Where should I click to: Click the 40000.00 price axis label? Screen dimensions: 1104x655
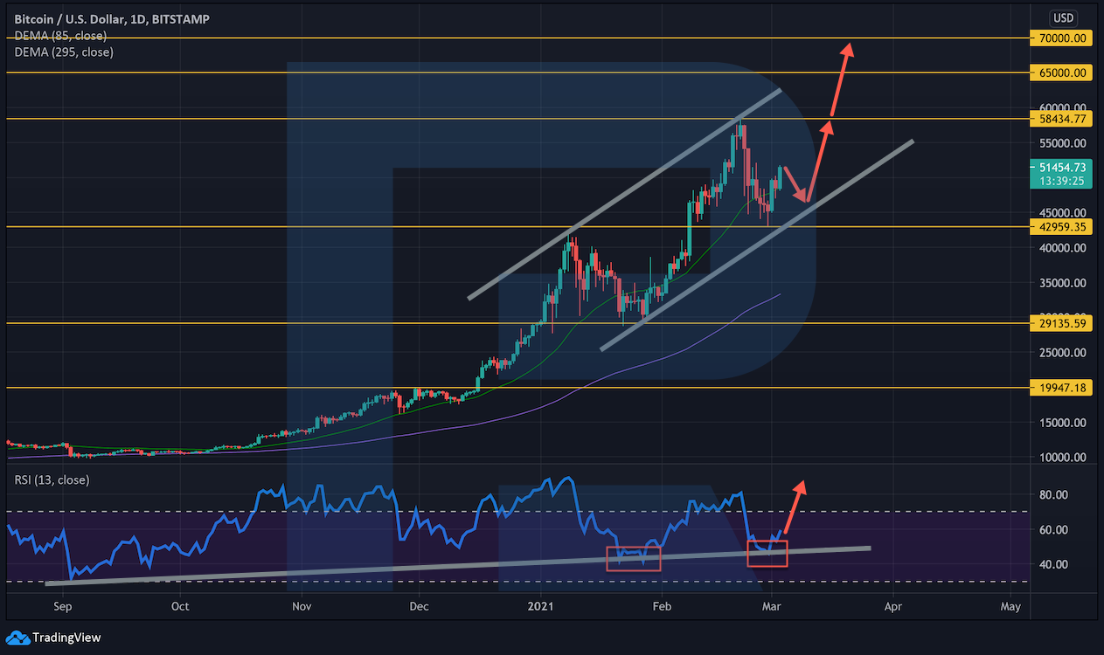[1061, 248]
